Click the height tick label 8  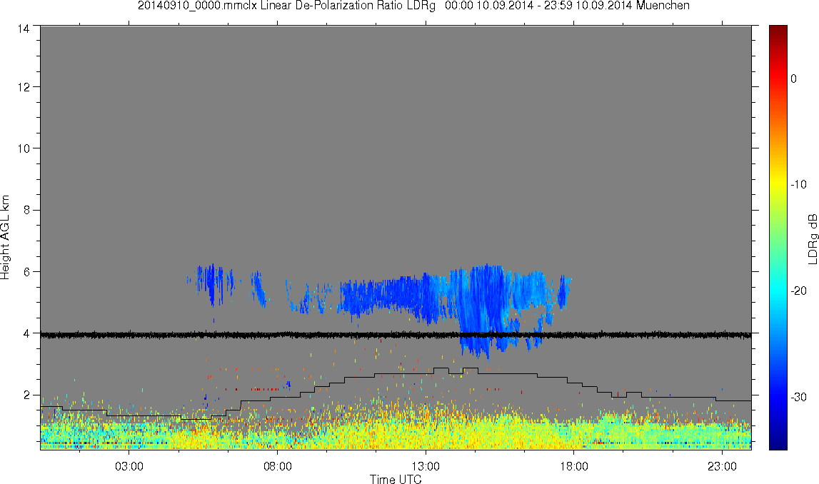(26, 210)
